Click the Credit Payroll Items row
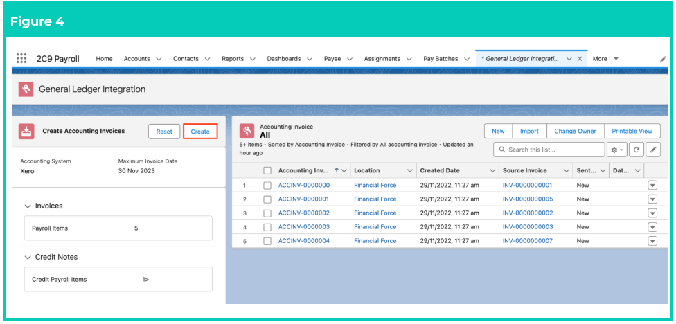 click(x=118, y=279)
